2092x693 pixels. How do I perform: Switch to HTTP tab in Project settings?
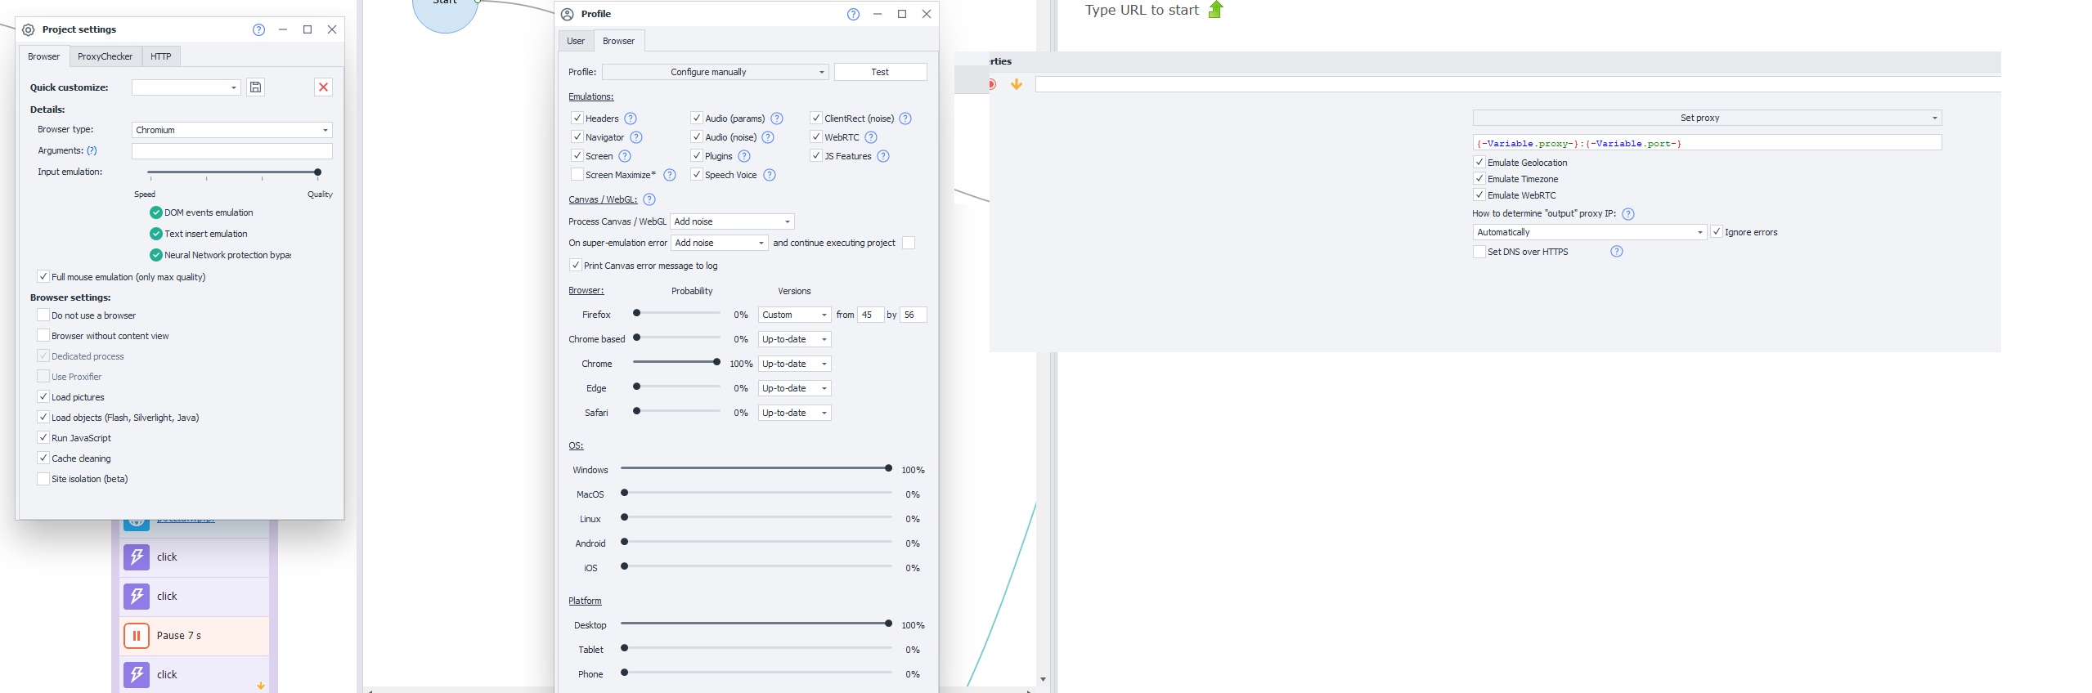point(161,56)
